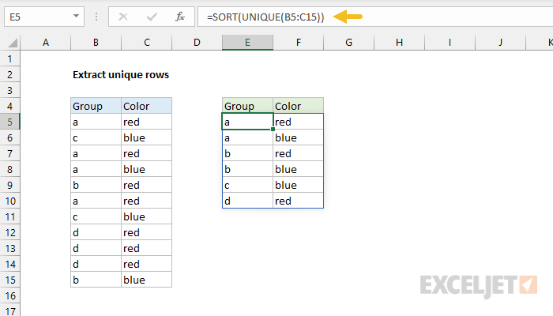Click the Color header in cell C4
This screenshot has height=316, width=553.
[x=147, y=106]
